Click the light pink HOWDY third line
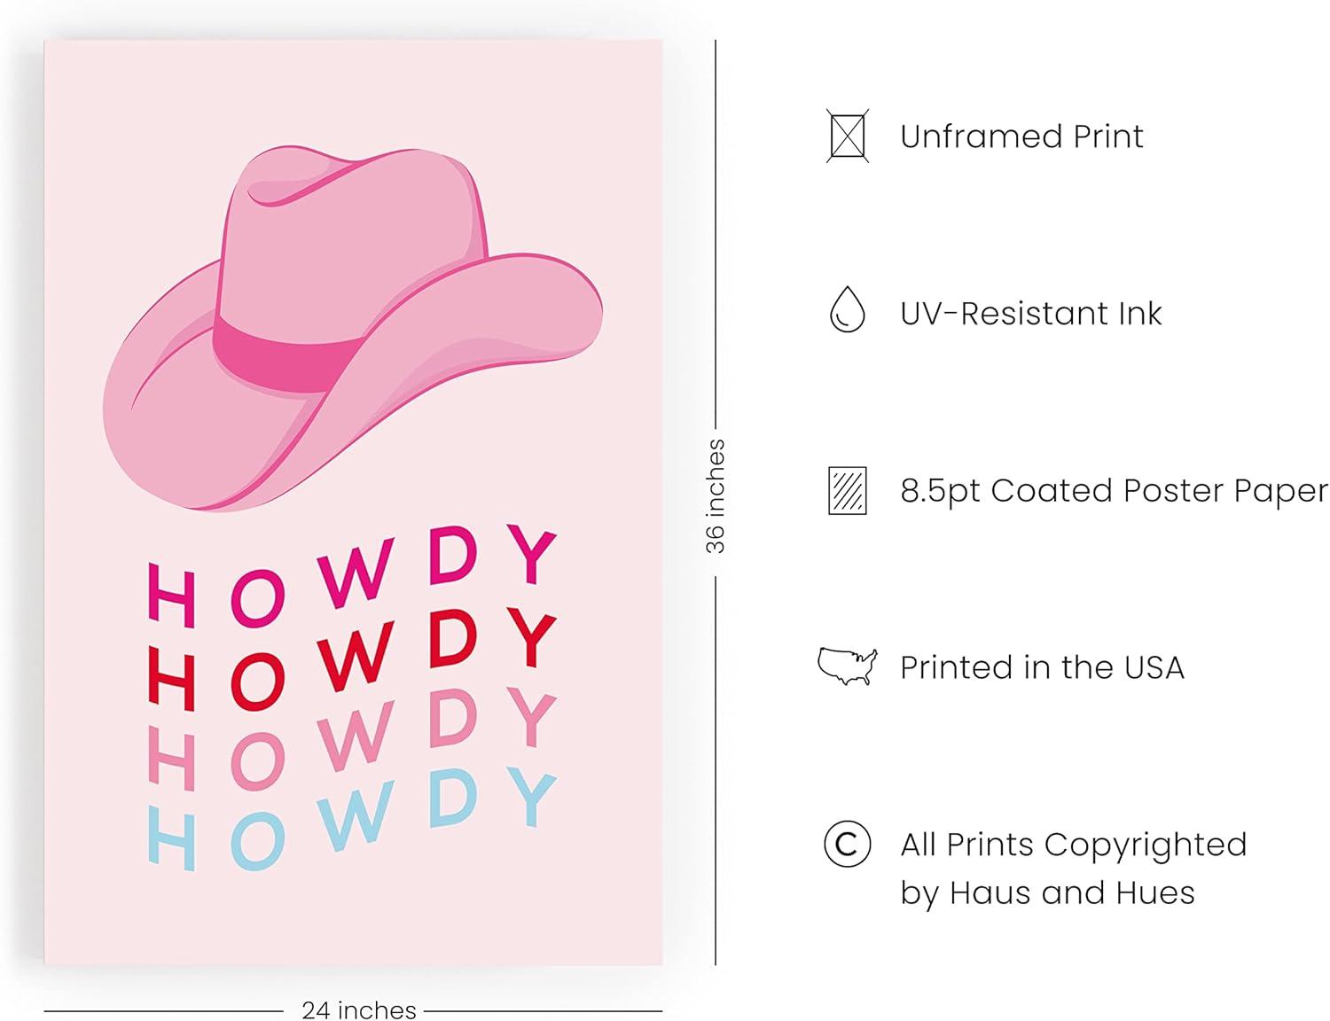1330x1021 pixels. [x=352, y=739]
